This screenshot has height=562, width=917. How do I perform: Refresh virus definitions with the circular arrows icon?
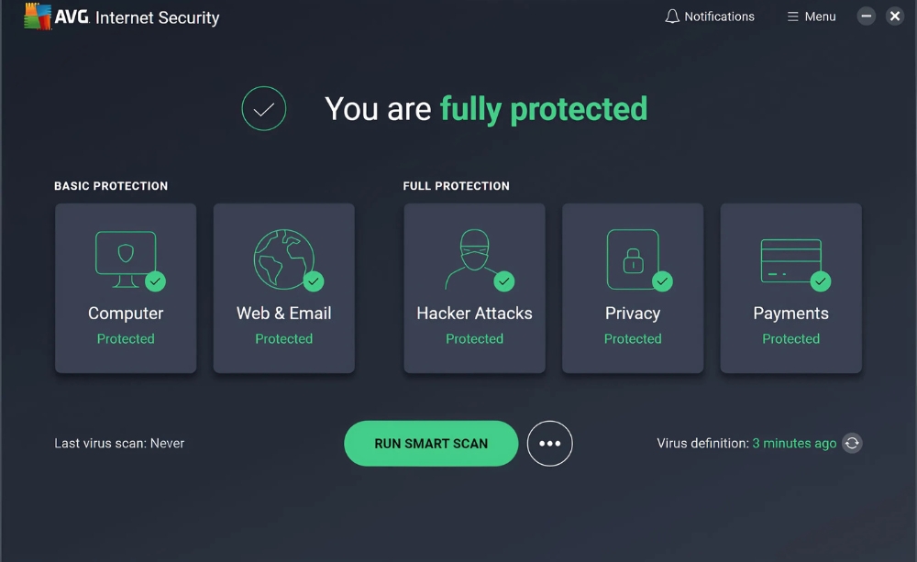(x=852, y=444)
